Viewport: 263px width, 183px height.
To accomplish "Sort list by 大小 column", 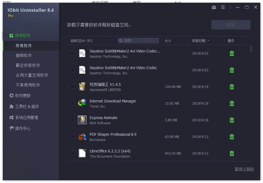I will [168, 41].
